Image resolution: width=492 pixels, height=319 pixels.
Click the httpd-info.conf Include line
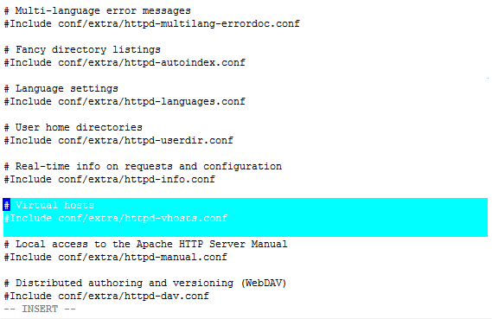tap(110, 180)
